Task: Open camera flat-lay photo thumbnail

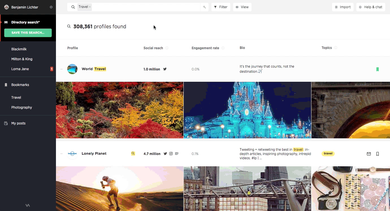Action: point(351,189)
